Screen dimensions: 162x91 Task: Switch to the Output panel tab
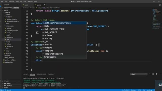pos(25,74)
